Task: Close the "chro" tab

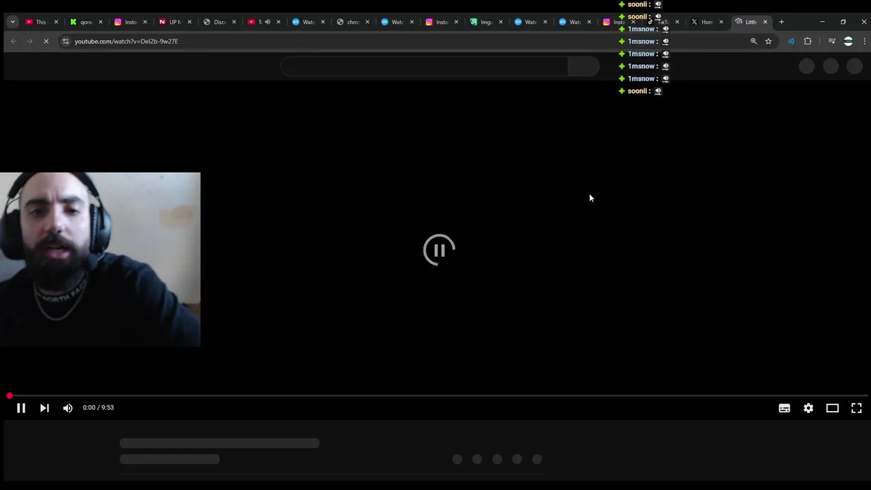Action: 367,22
